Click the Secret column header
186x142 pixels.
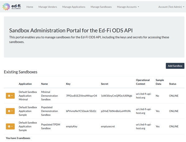click(x=105, y=84)
